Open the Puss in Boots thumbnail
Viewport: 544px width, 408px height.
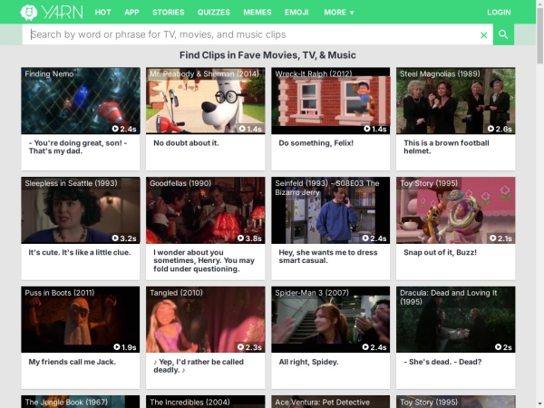[x=81, y=319]
